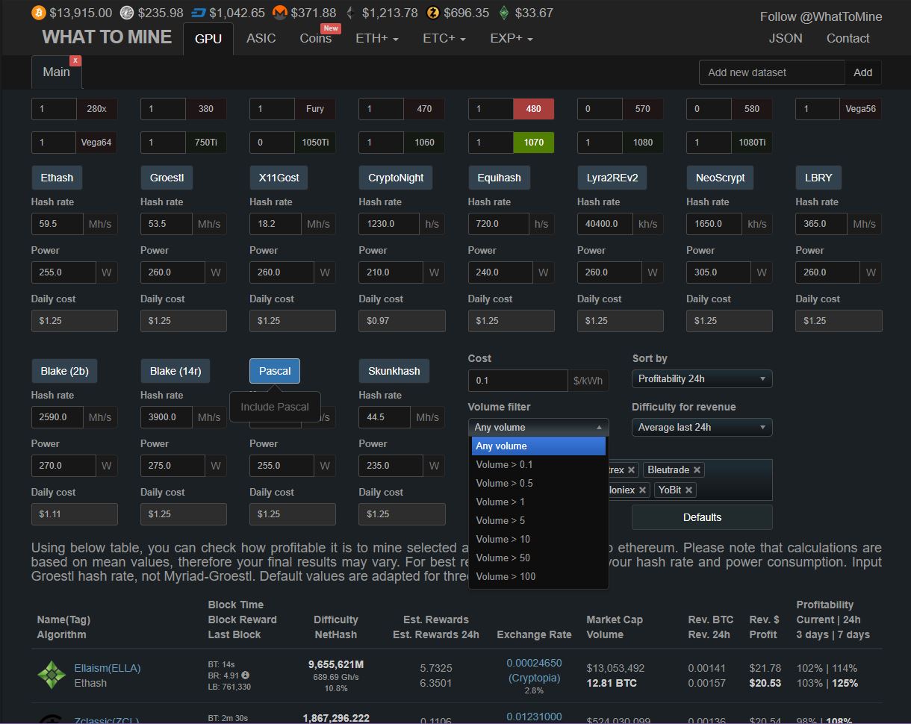The image size is (911, 724).
Task: Choose 'Volume > 0.5' option
Action: click(538, 483)
